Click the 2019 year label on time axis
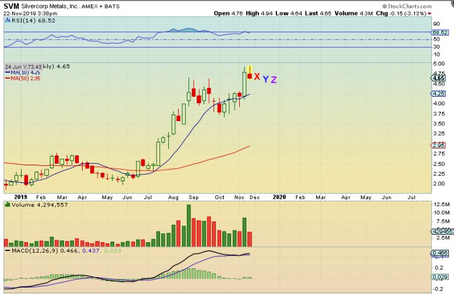Viewport: 454px width, 294px height. point(20,197)
